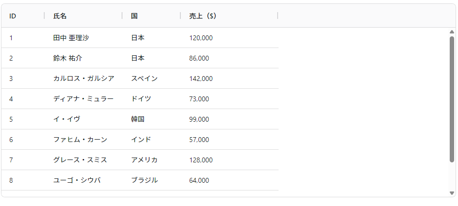Select the row for 田中 亜理沙
458x206 pixels.
(140, 38)
